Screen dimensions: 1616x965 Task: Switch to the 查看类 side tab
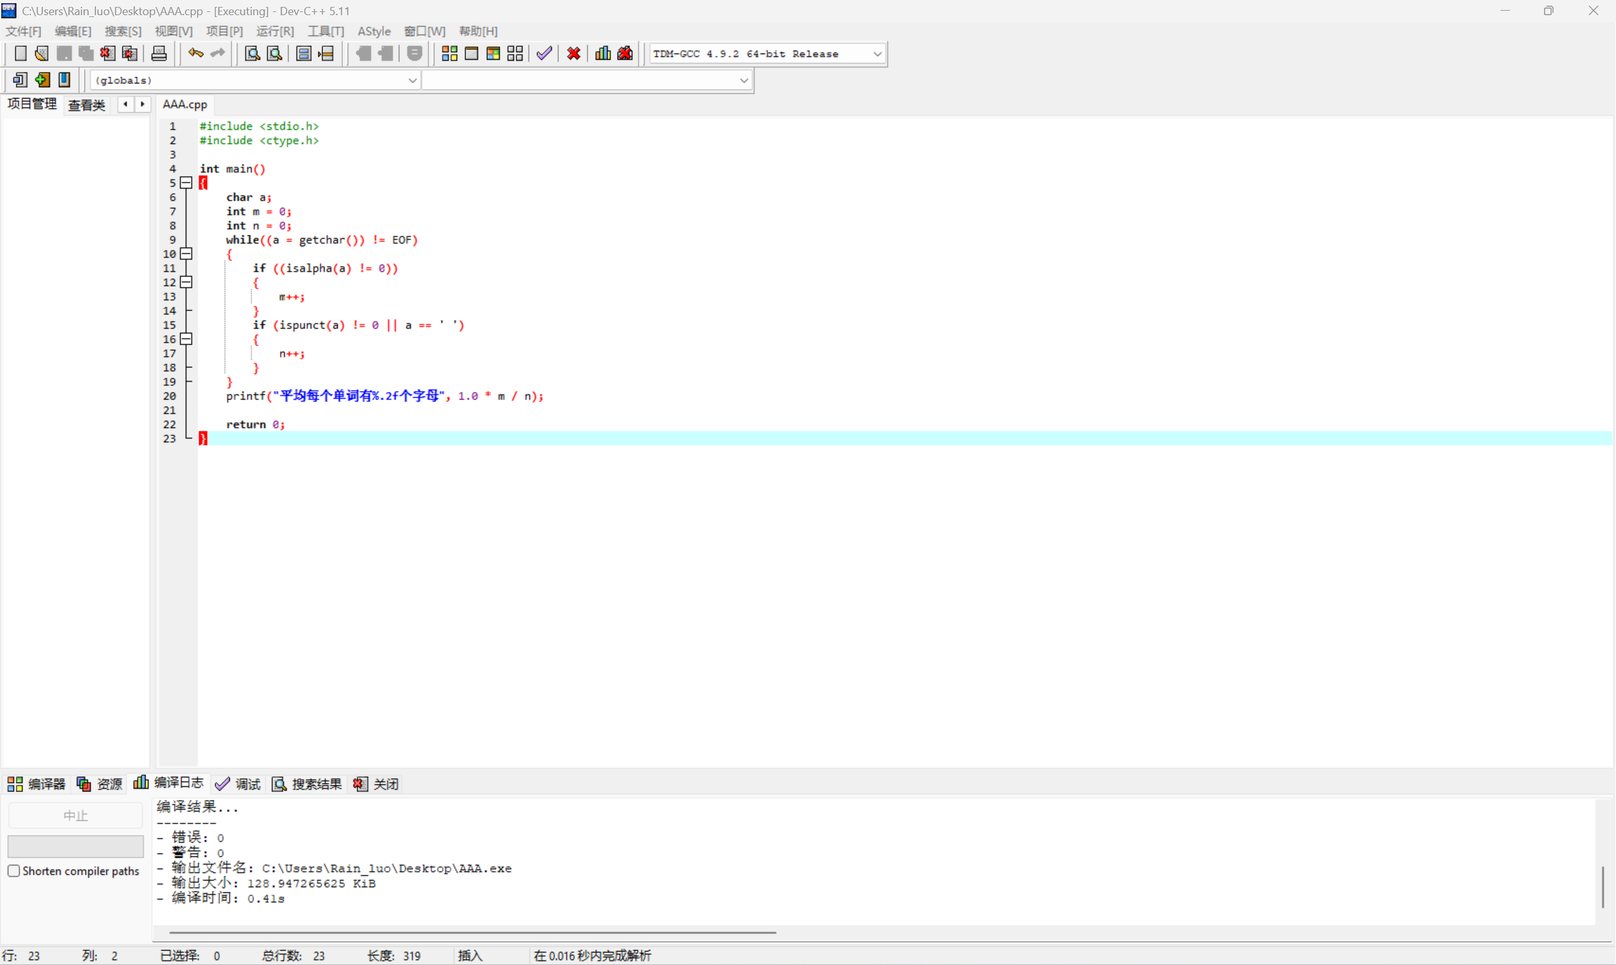pyautogui.click(x=86, y=105)
